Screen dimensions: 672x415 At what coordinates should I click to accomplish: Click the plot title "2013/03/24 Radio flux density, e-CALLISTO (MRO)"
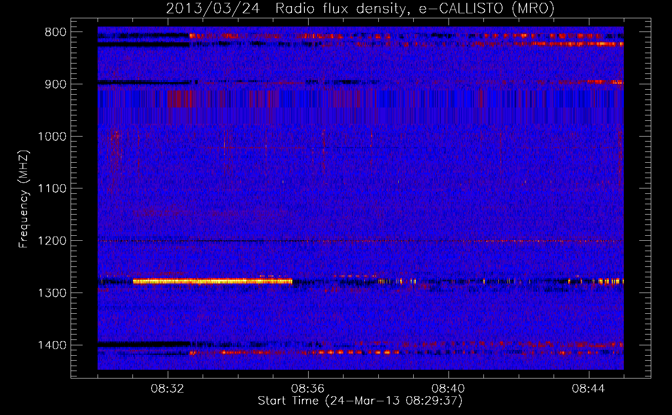pyautogui.click(x=360, y=8)
